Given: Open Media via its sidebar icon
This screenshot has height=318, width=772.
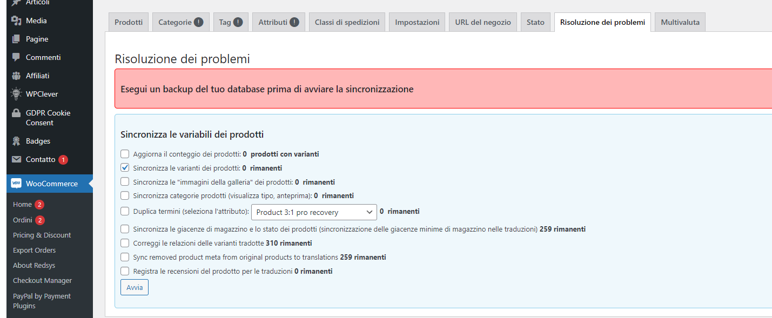Looking at the screenshot, I should pyautogui.click(x=16, y=21).
